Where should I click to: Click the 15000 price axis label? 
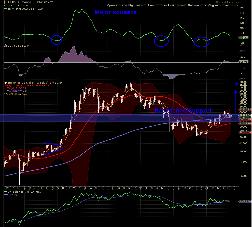(244, 137)
